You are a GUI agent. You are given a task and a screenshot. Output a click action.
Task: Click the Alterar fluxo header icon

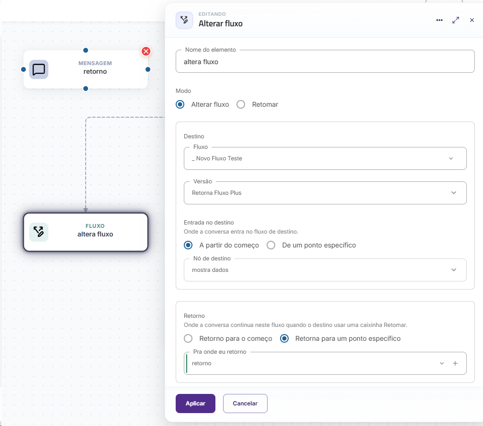[184, 20]
